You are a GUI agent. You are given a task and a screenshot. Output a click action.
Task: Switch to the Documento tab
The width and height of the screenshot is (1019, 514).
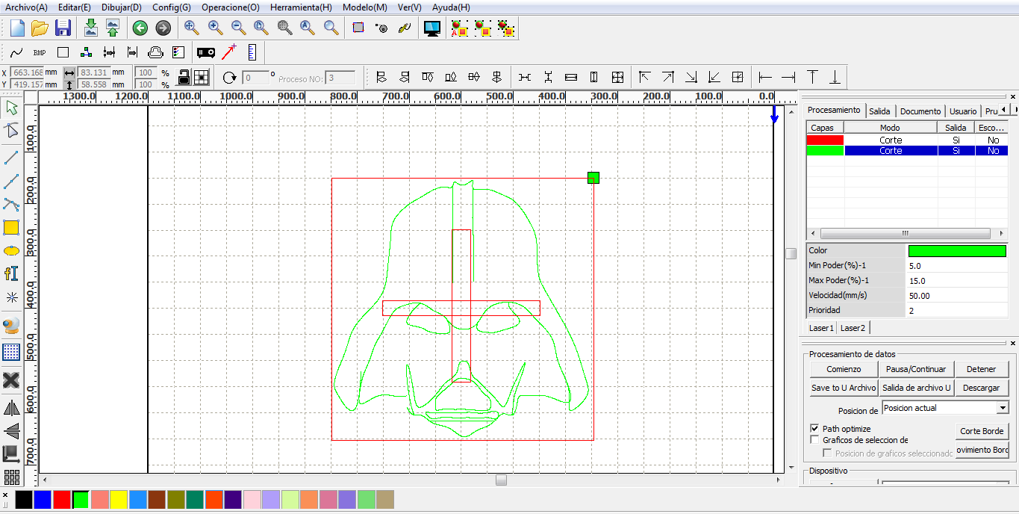(920, 111)
